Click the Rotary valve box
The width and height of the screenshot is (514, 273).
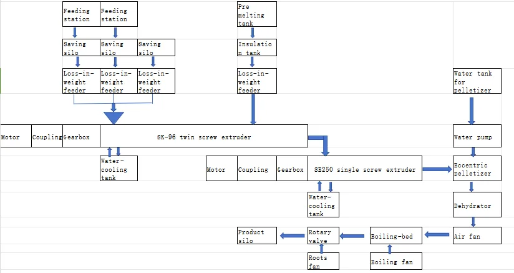[x=323, y=236]
